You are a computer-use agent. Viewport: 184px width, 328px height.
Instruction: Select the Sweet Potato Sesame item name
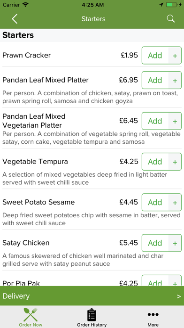38,202
